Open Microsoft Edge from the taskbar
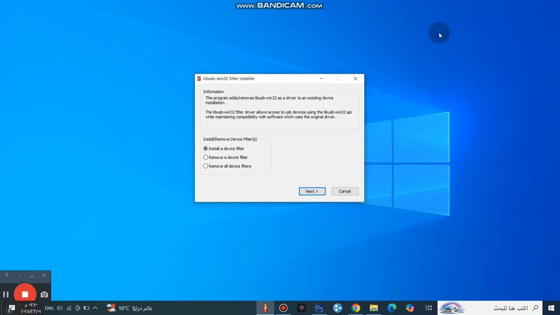This screenshot has height=315, width=560. (x=392, y=308)
